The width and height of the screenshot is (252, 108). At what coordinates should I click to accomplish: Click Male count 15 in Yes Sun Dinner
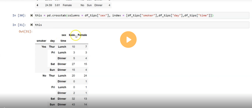click(73, 70)
